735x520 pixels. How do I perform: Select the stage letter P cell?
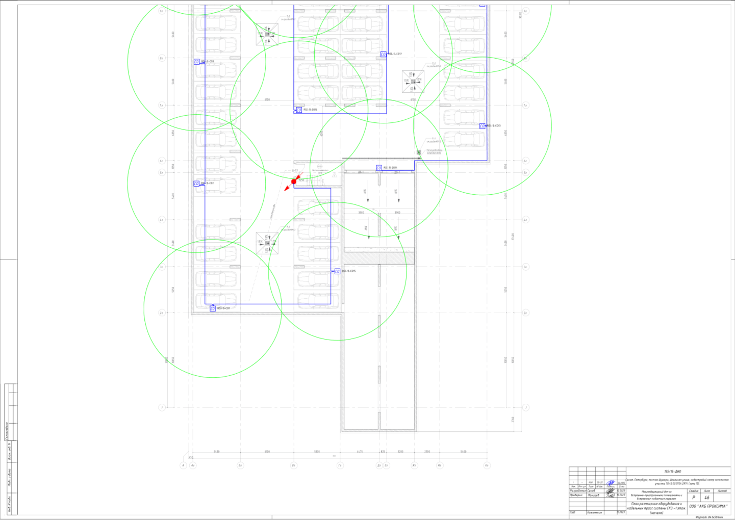point(693,497)
